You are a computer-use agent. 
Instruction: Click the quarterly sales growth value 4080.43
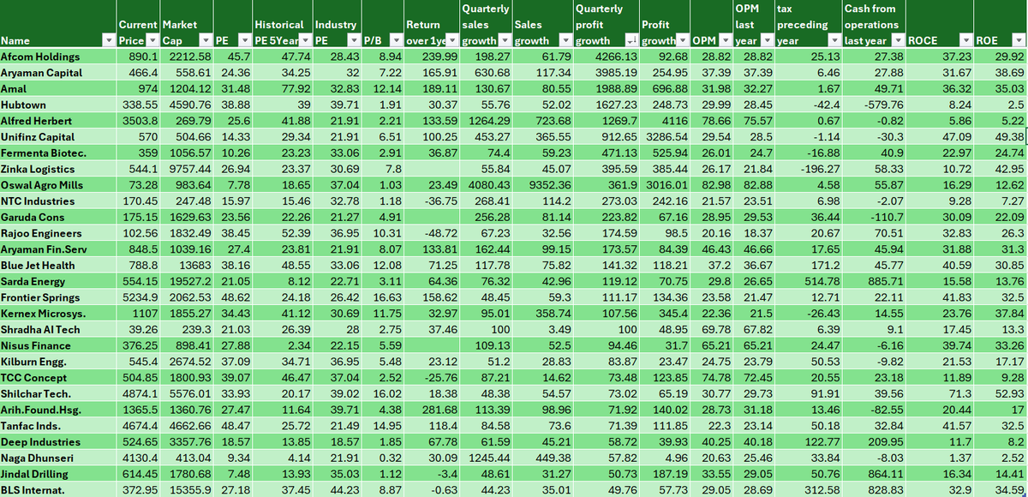(x=488, y=185)
